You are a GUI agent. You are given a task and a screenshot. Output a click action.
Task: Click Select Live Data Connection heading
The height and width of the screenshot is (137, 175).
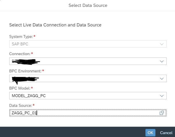point(55,25)
